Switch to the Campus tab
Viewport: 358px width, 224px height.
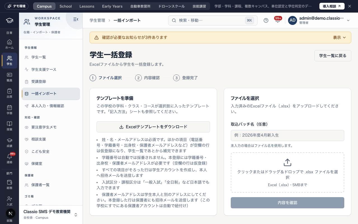(44, 6)
